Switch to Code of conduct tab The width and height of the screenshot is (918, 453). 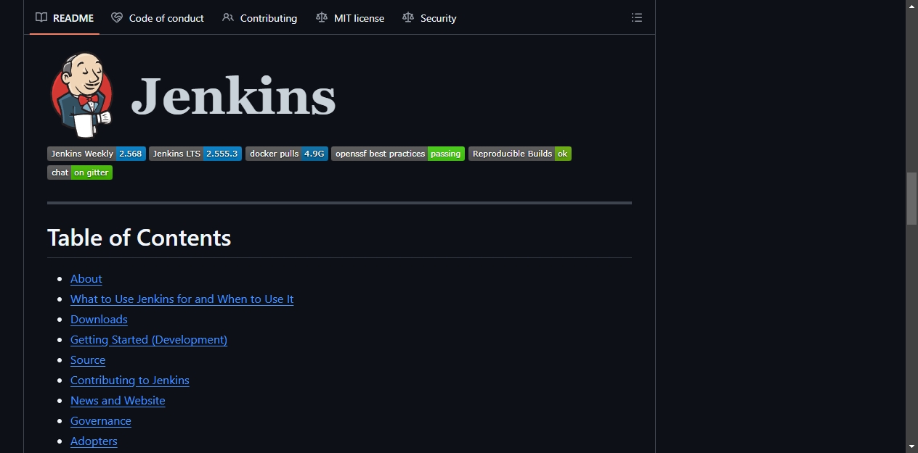tap(158, 18)
